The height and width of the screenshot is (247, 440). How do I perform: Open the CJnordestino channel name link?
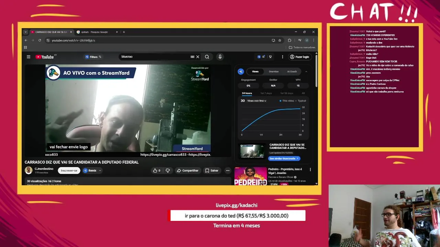(44, 169)
